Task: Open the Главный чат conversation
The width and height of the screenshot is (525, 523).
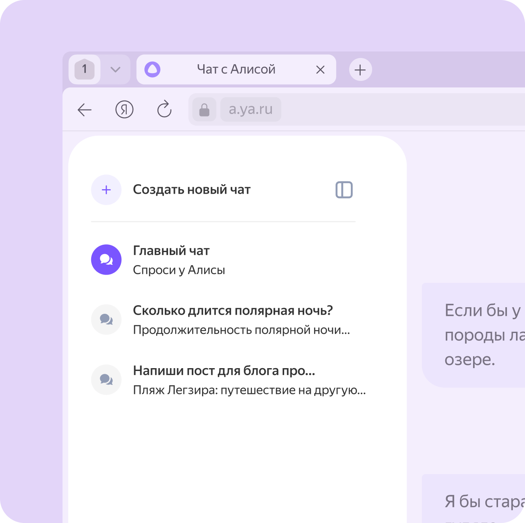Action: click(x=223, y=260)
